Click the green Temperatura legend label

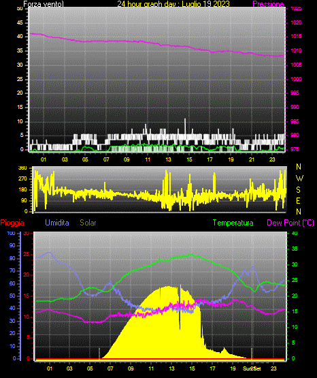pos(233,223)
